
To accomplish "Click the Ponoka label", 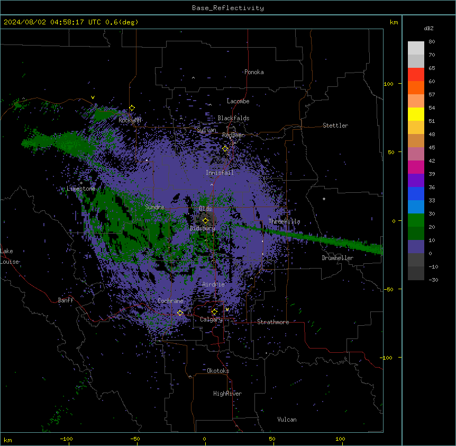I will 254,72.
